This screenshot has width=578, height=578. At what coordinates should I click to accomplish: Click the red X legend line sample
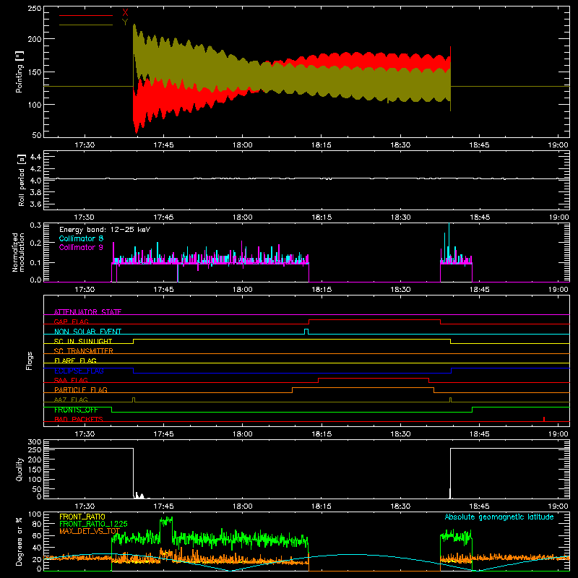pos(86,15)
